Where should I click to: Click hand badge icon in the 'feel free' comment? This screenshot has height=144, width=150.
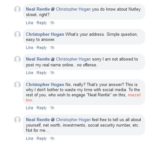tap(53, 120)
